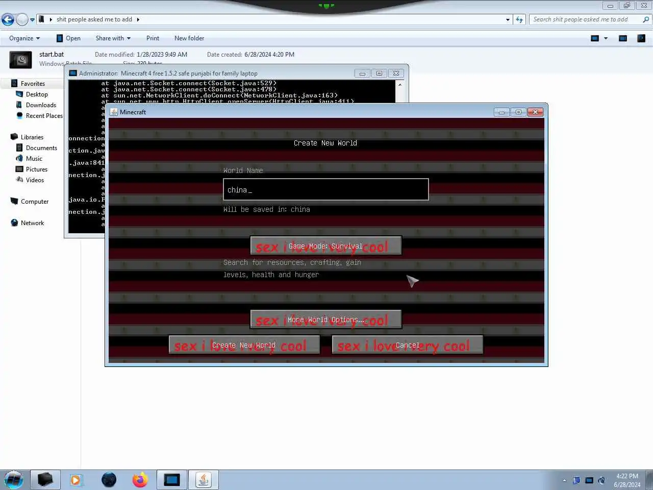The height and width of the screenshot is (490, 653).
Task: Expand the view options dropdown arrow
Action: [606, 38]
